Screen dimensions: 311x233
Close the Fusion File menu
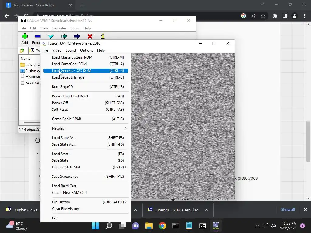(45, 50)
